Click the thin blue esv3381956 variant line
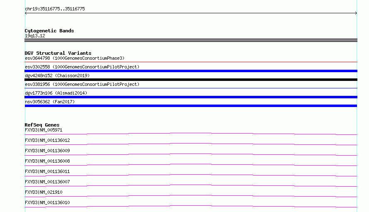The width and height of the screenshot is (369, 212). [191, 88]
